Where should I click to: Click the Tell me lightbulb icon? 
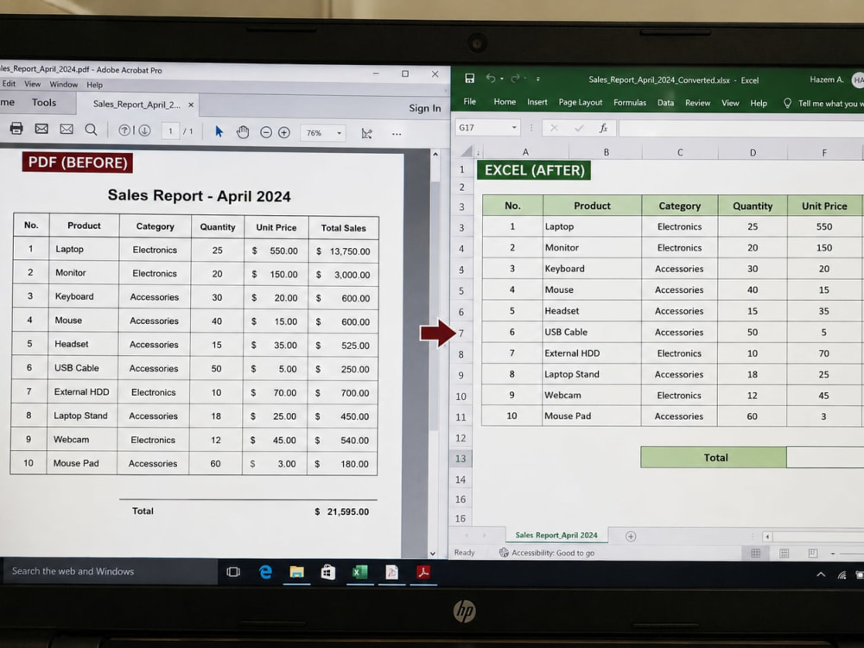tap(787, 103)
